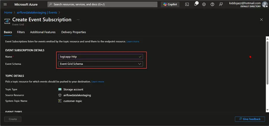Click Learn more under Topic Details
Viewport: 269px width, 126px height.
point(98,82)
